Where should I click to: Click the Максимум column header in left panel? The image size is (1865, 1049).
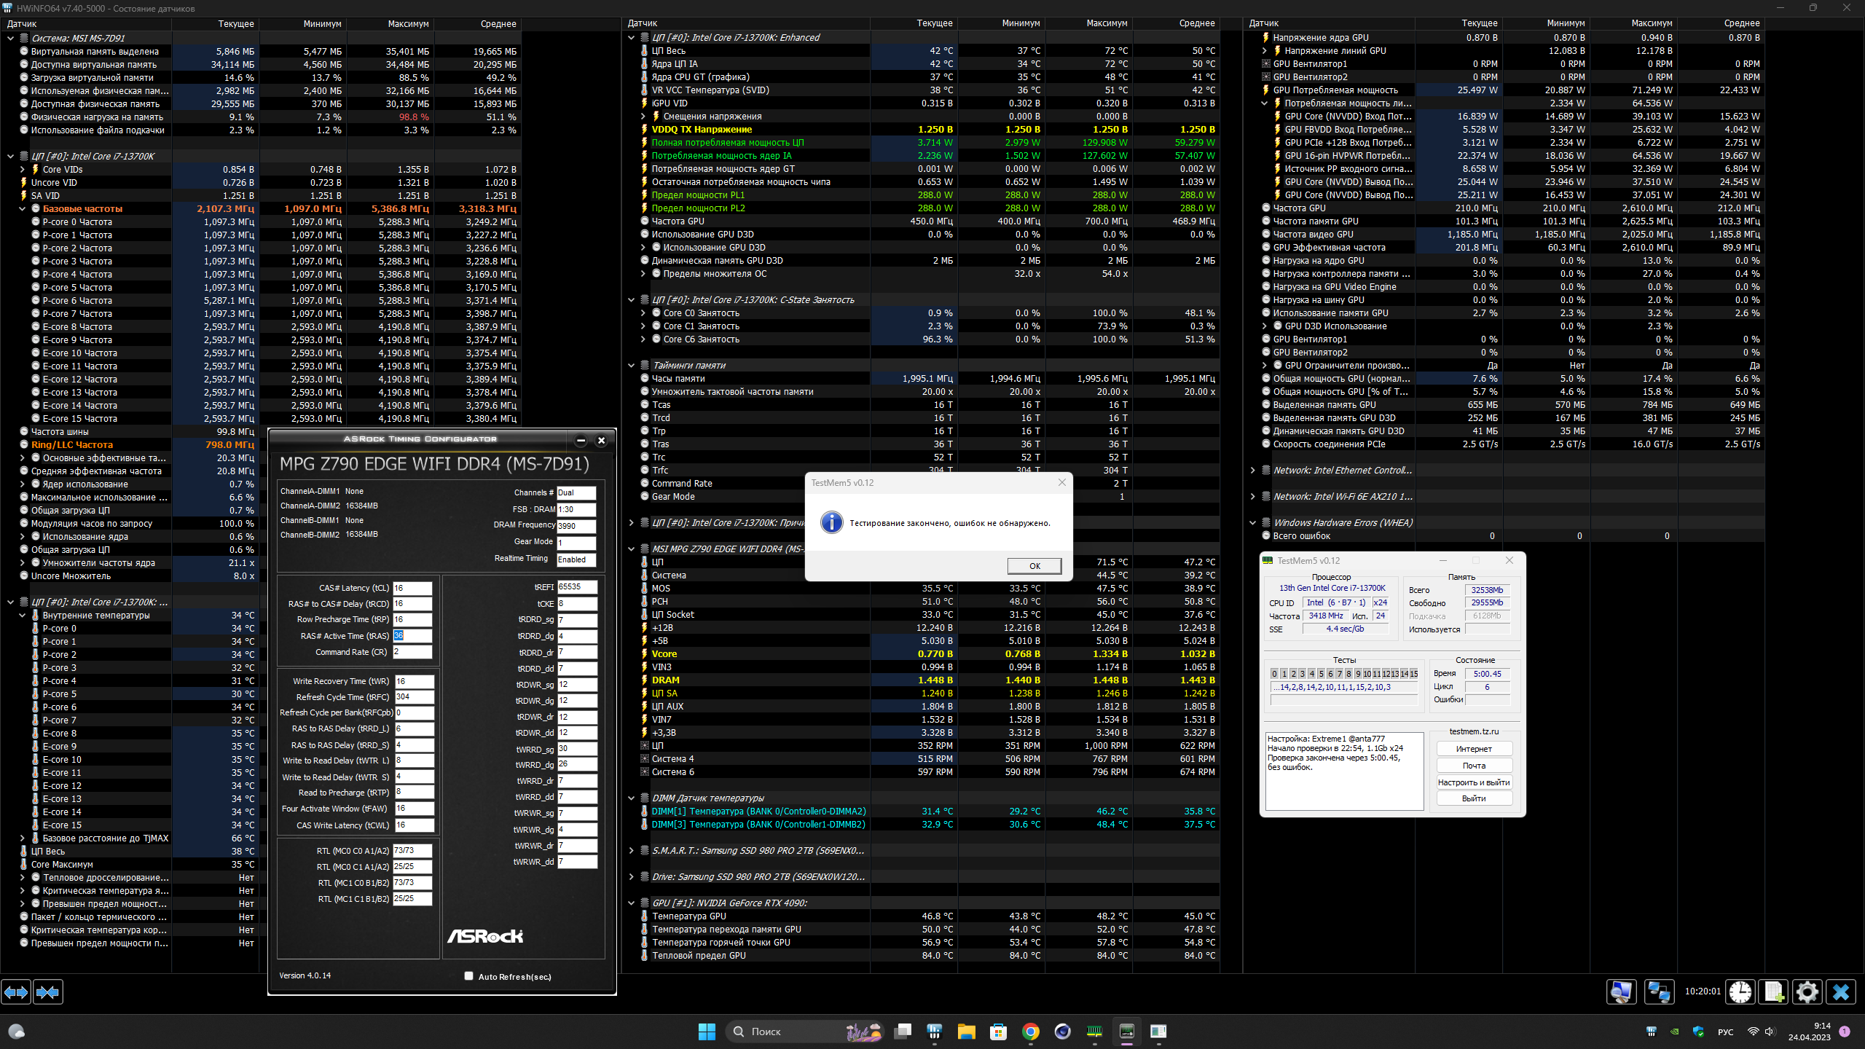tap(408, 23)
